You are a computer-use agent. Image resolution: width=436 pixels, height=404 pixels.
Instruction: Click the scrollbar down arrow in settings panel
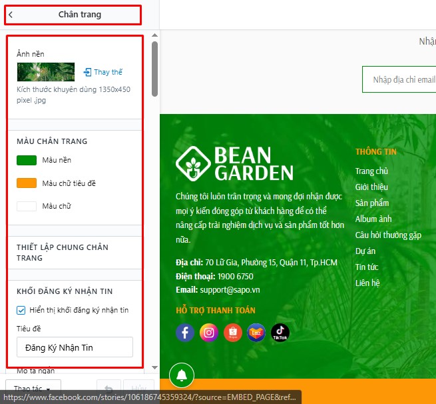click(x=155, y=367)
